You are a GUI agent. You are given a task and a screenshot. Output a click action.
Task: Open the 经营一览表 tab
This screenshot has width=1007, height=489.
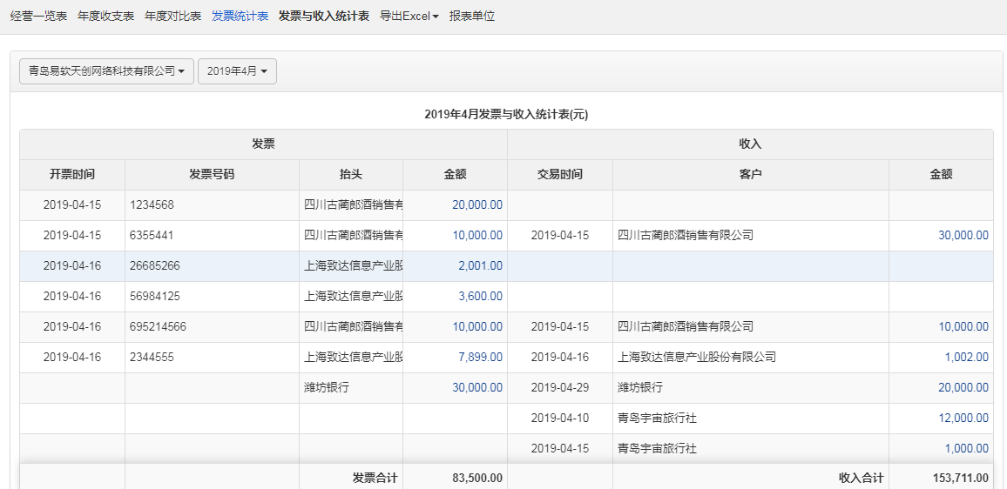38,17
